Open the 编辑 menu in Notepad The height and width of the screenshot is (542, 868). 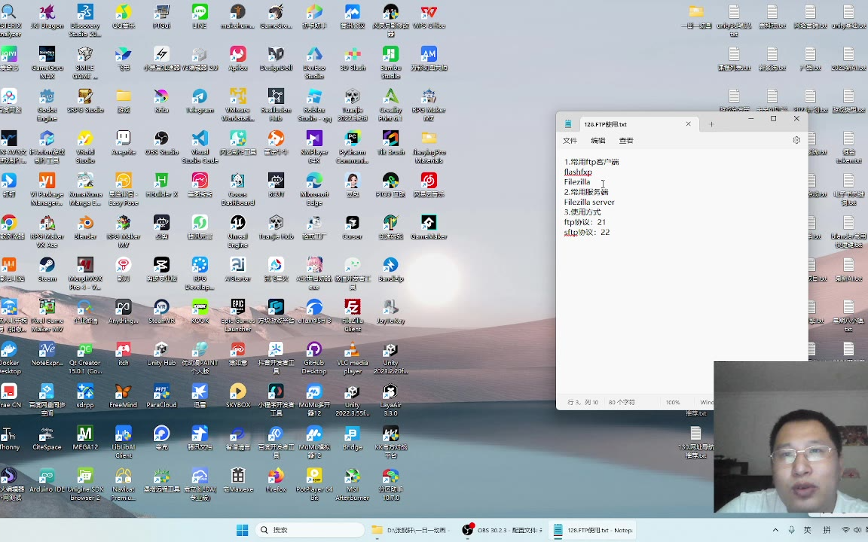click(x=598, y=141)
